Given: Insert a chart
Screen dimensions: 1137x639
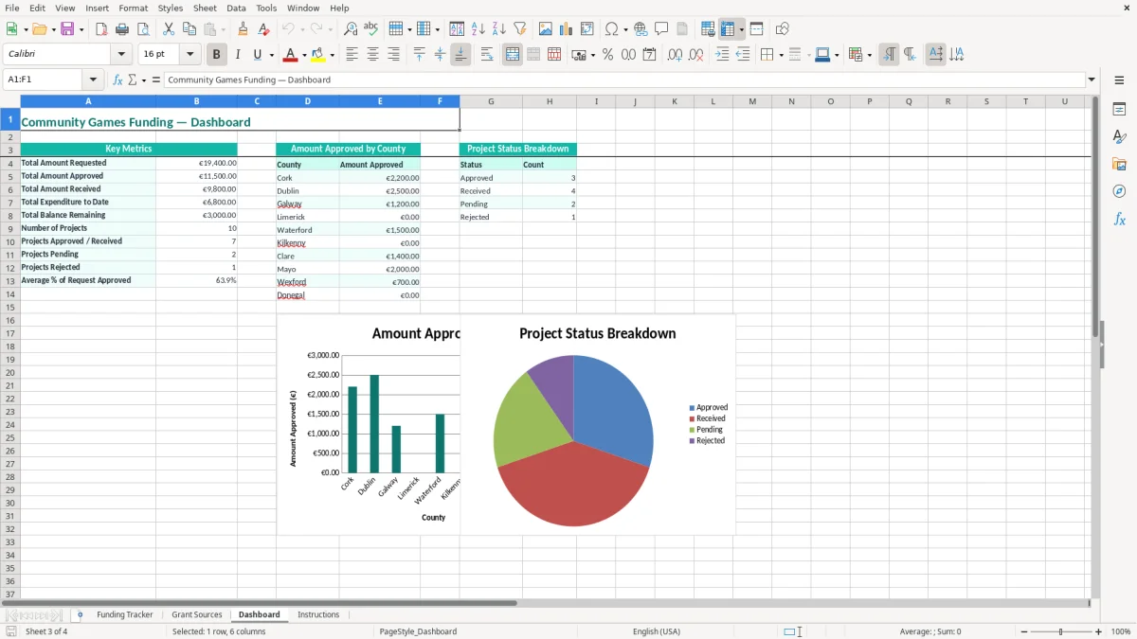Looking at the screenshot, I should coord(567,29).
